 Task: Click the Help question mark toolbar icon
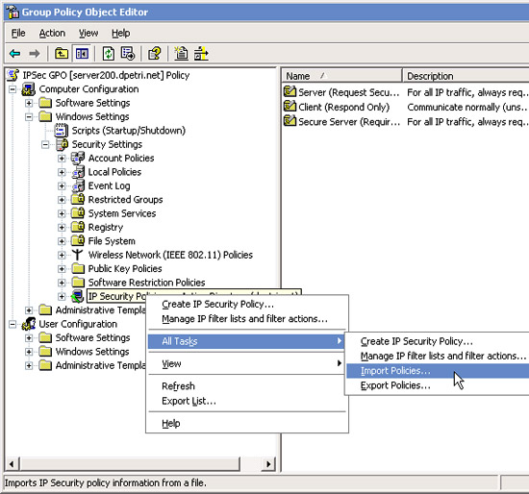click(x=155, y=54)
